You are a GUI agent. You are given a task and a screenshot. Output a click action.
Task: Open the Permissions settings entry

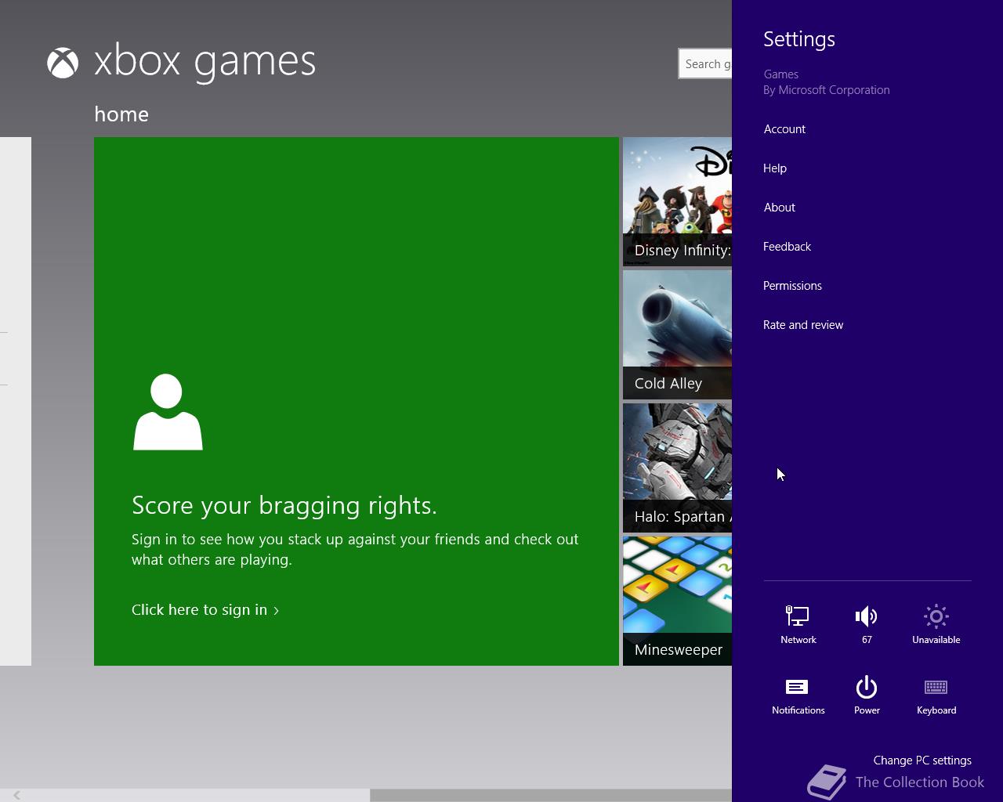[792, 286]
